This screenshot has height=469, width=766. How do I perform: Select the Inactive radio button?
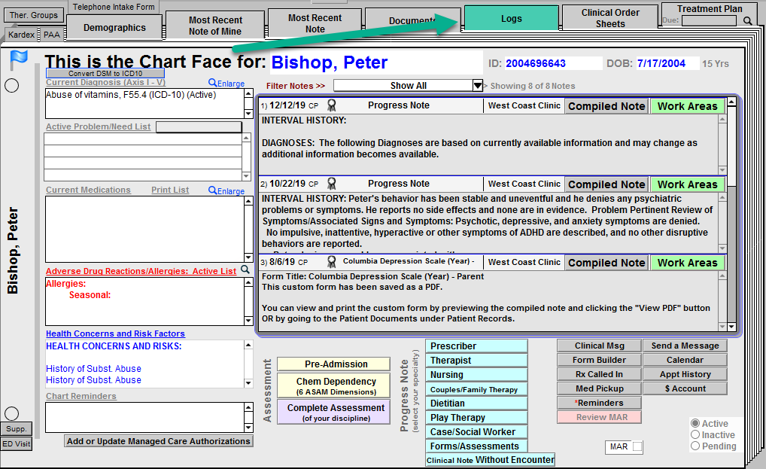[x=695, y=435]
